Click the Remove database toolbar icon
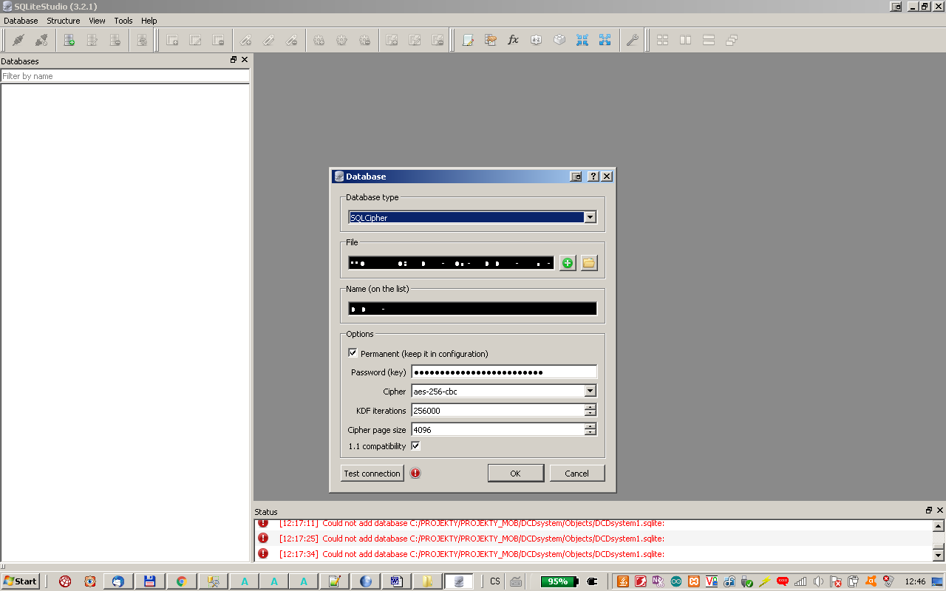Image resolution: width=946 pixels, height=591 pixels. pyautogui.click(x=115, y=40)
